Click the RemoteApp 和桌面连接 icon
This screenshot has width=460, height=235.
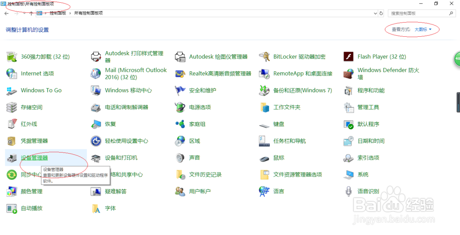pyautogui.click(x=264, y=74)
